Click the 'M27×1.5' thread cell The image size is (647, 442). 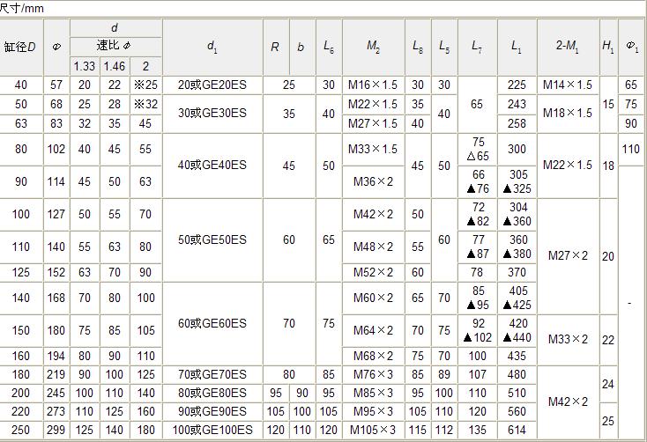click(x=374, y=123)
